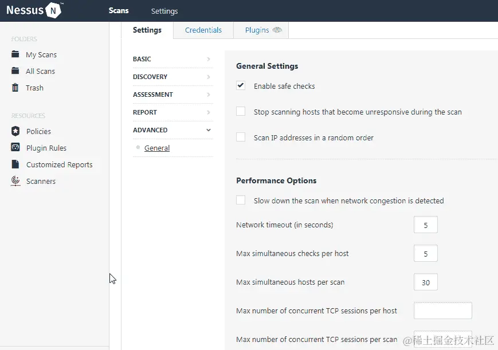Viewport: 498px width, 350px height.
Task: Click the Policies shield icon
Action: (x=15, y=131)
